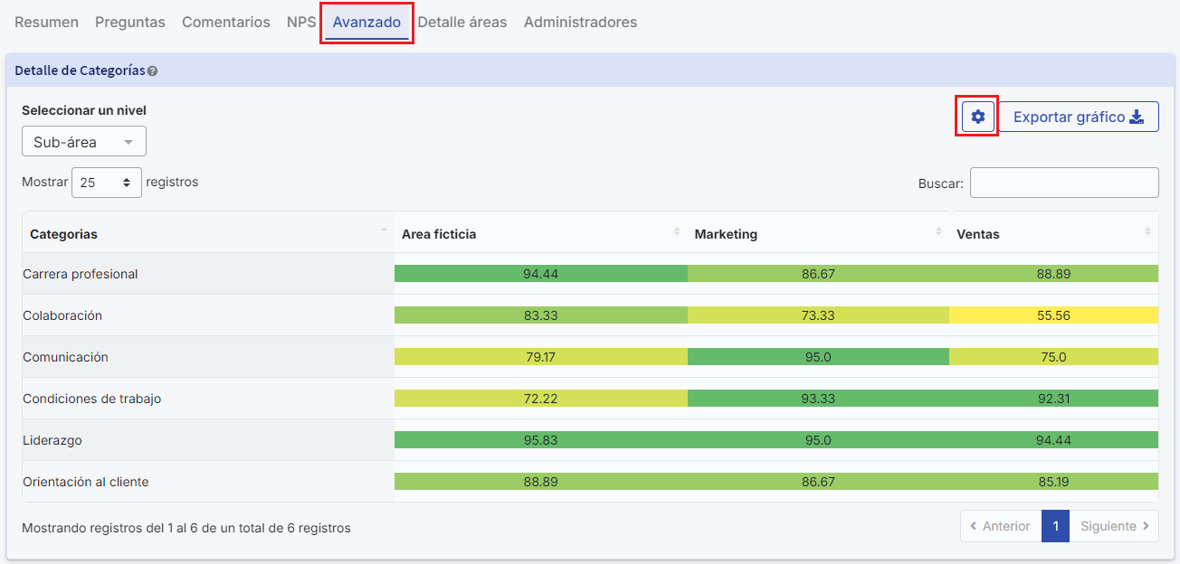Click Exportar gráfico download button

click(x=1078, y=117)
